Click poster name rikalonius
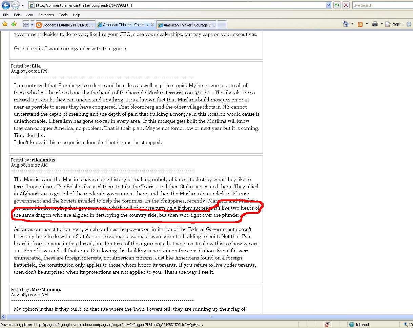 (x=43, y=160)
